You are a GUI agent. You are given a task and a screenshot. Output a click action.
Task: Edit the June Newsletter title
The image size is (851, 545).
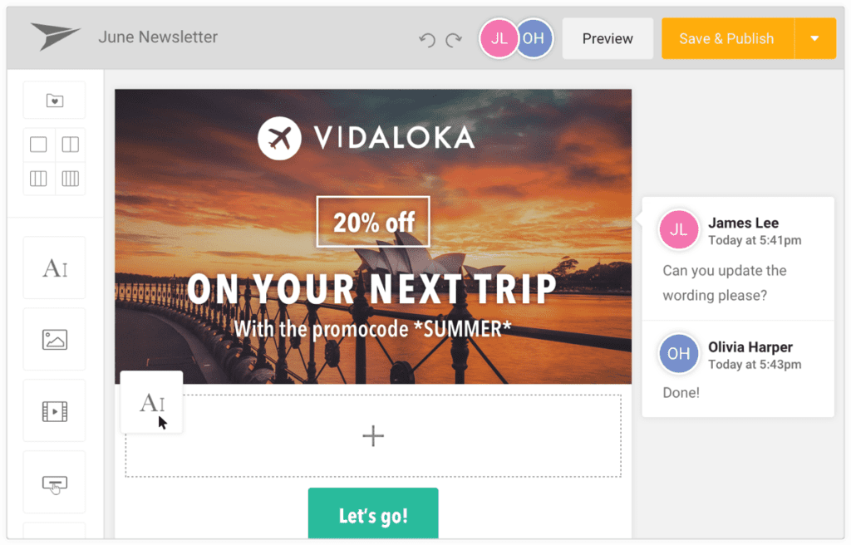pyautogui.click(x=158, y=37)
